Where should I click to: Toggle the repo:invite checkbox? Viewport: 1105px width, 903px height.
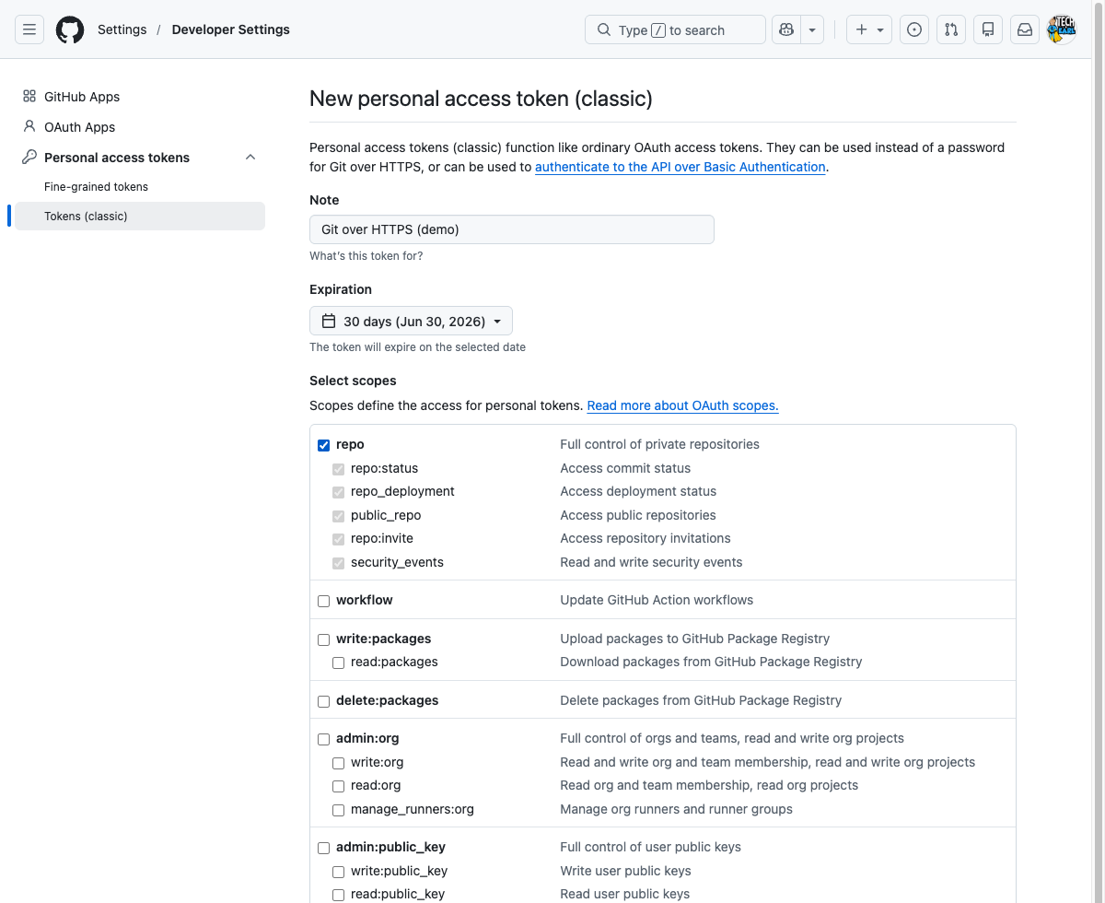click(x=338, y=539)
